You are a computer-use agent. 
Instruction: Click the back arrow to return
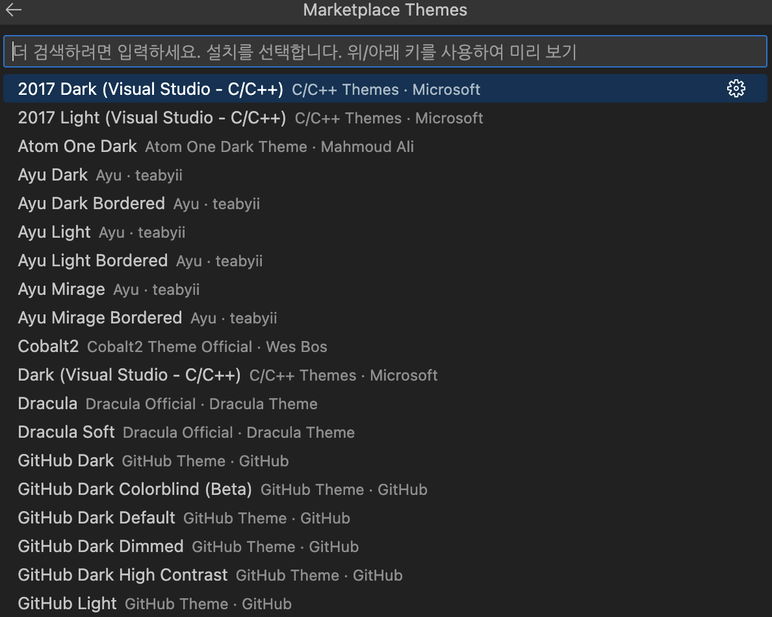click(x=13, y=10)
